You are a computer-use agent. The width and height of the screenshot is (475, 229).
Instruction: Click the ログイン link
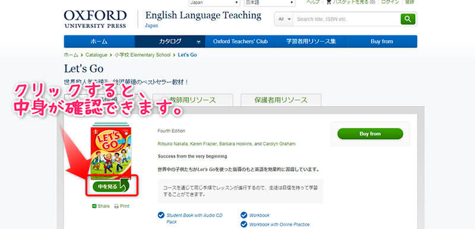click(x=390, y=2)
